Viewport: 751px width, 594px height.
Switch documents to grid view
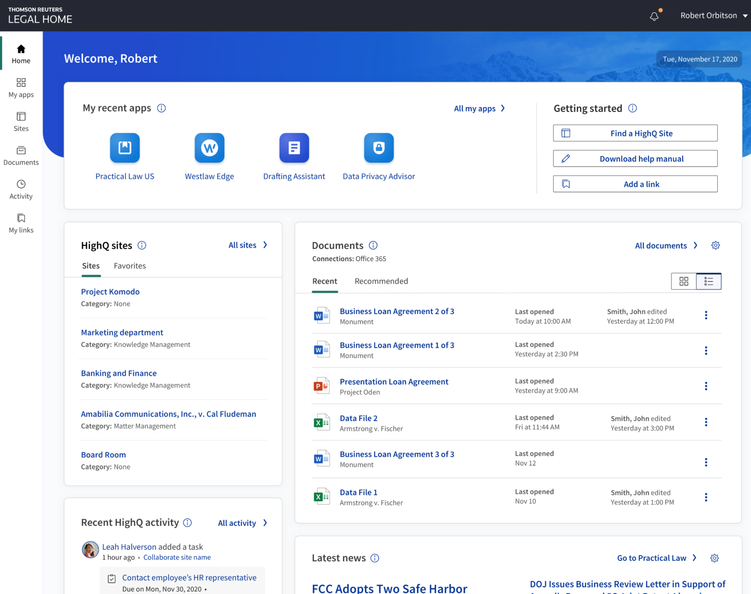click(x=684, y=281)
